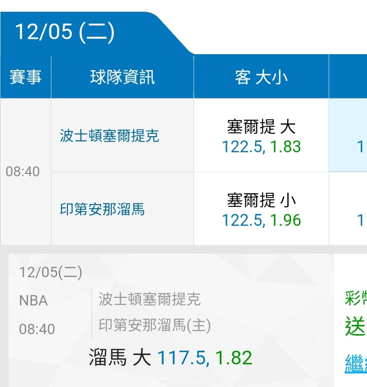Click 波士頓塞爾提克 in the bet slip

tap(150, 299)
